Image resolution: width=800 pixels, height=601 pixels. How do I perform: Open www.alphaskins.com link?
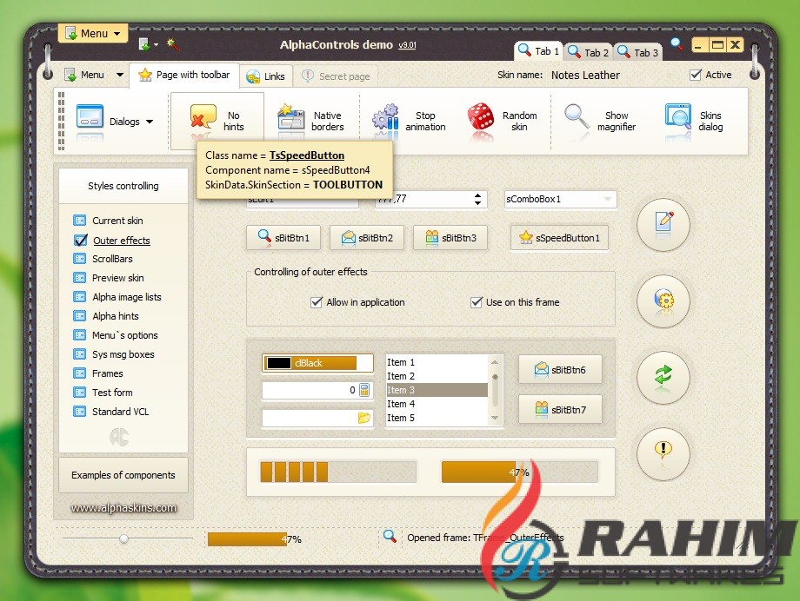coord(123,508)
